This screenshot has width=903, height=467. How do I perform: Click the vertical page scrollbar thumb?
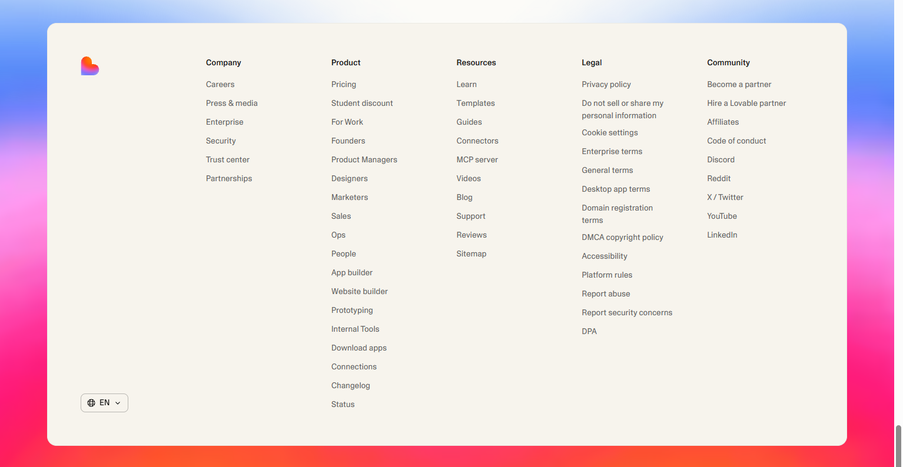pos(898,446)
